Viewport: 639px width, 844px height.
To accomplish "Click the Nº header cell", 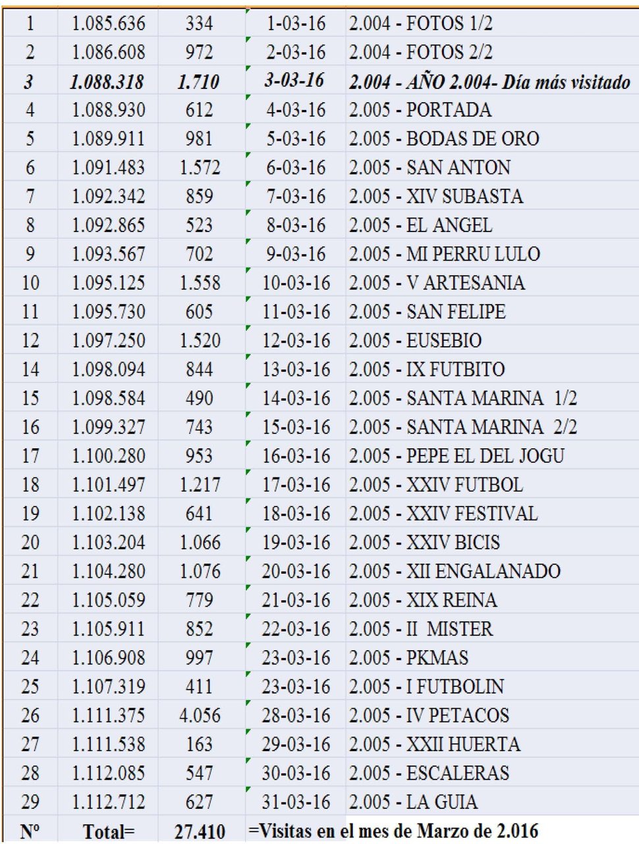I will [x=30, y=831].
